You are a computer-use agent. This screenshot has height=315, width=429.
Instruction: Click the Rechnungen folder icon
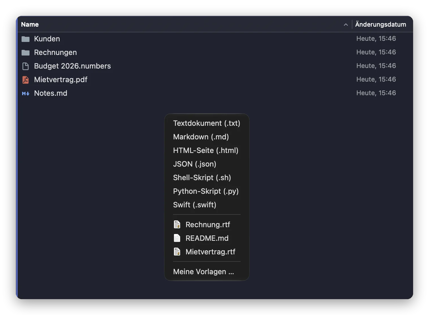coord(26,52)
